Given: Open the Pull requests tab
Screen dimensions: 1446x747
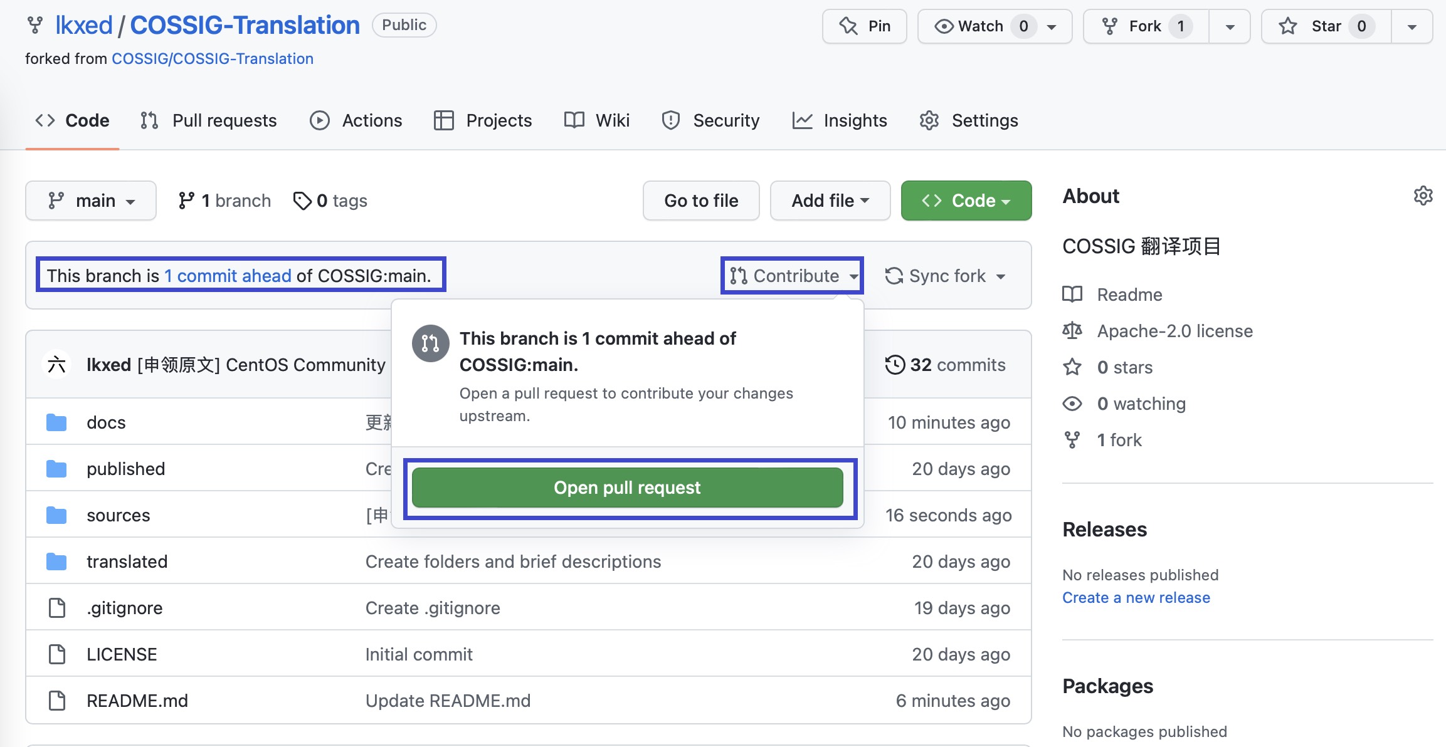Looking at the screenshot, I should (x=209, y=120).
